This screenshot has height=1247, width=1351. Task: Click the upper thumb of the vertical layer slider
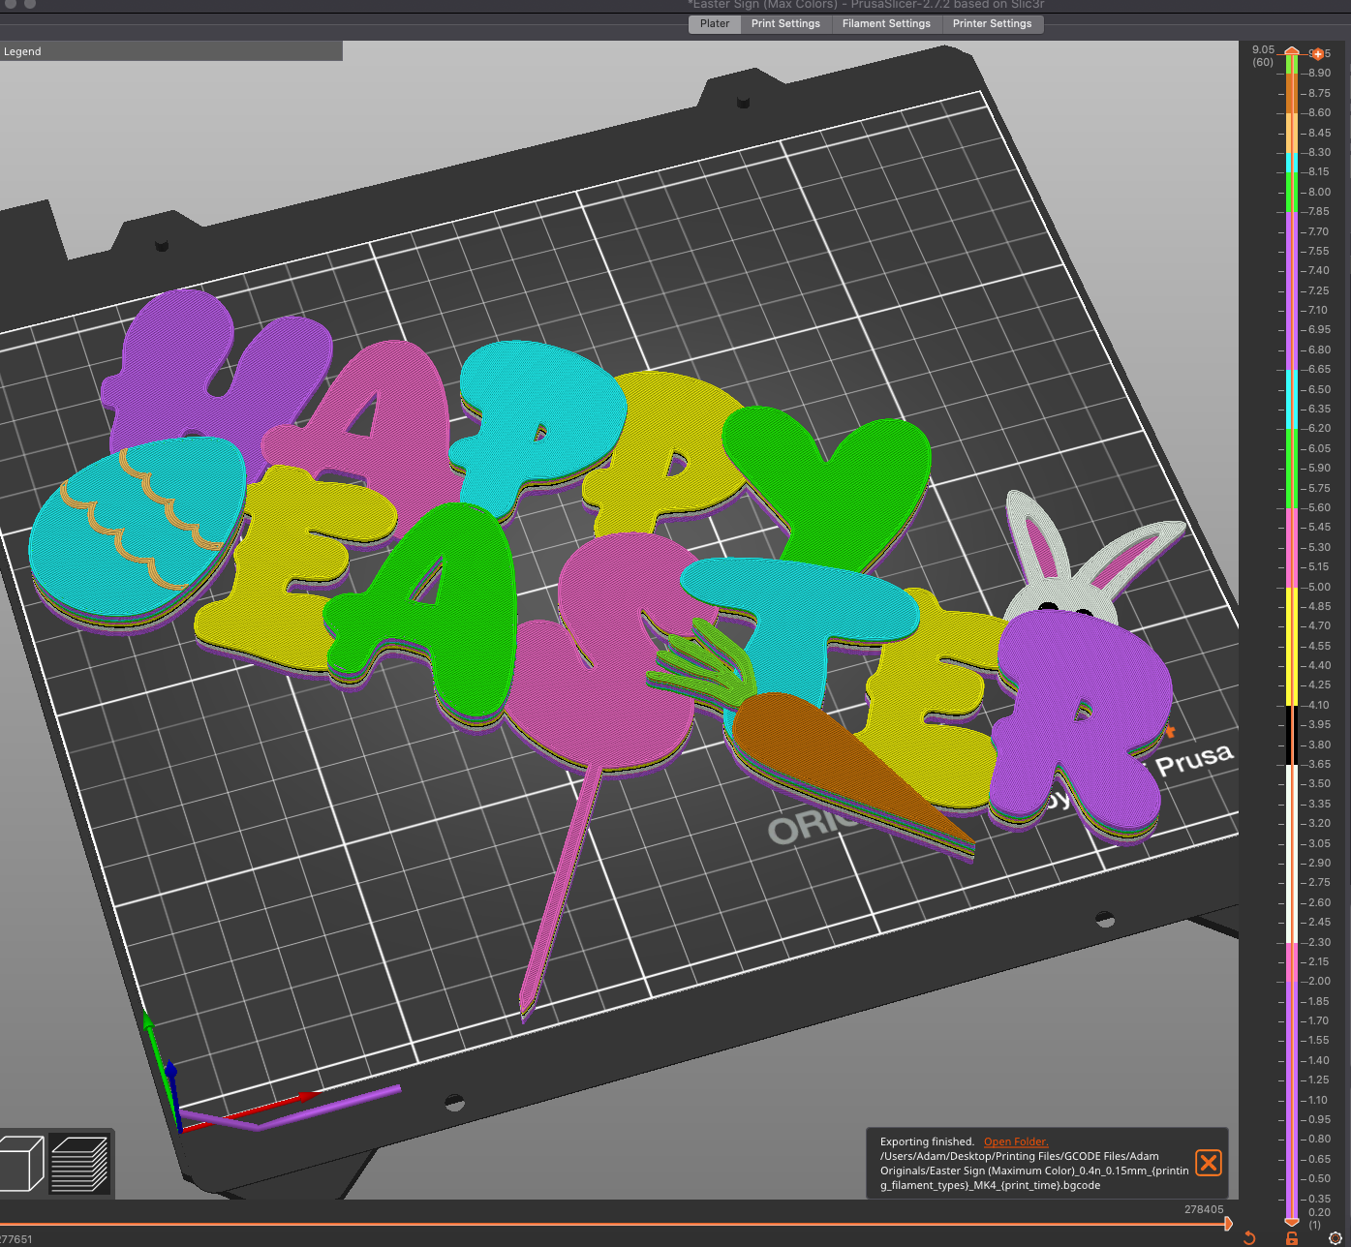tap(1292, 50)
